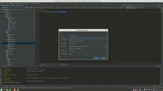Open the Event Log in status bar

pyautogui.click(x=157, y=86)
